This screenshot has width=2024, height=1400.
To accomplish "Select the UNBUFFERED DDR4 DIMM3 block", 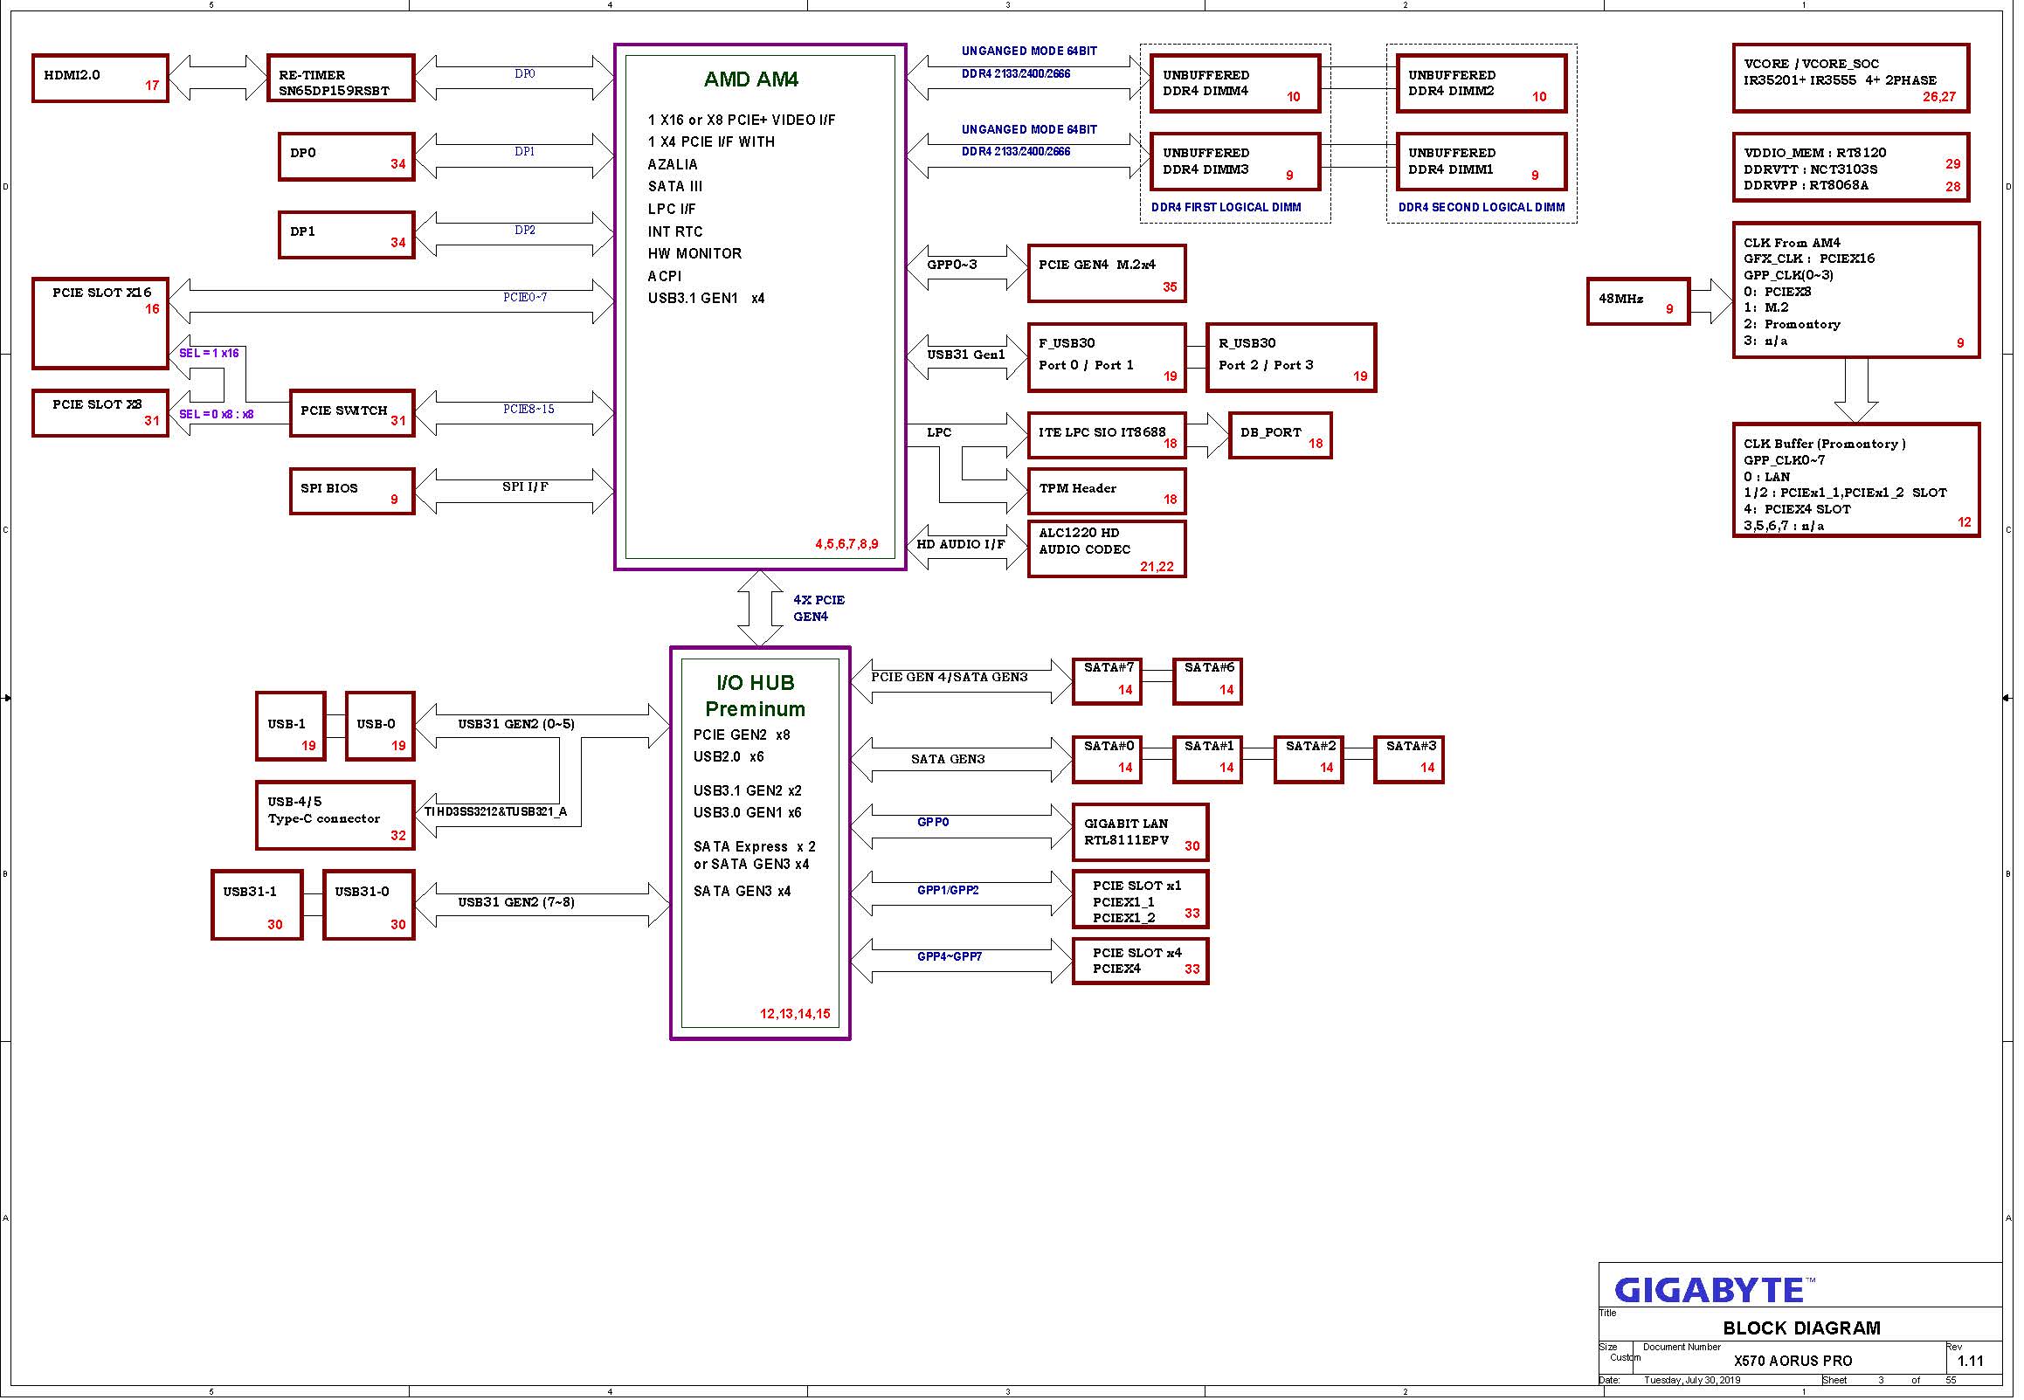I will [x=1235, y=162].
